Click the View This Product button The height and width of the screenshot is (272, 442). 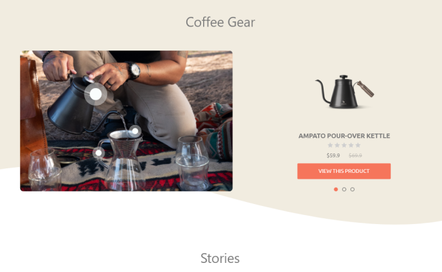tap(344, 171)
